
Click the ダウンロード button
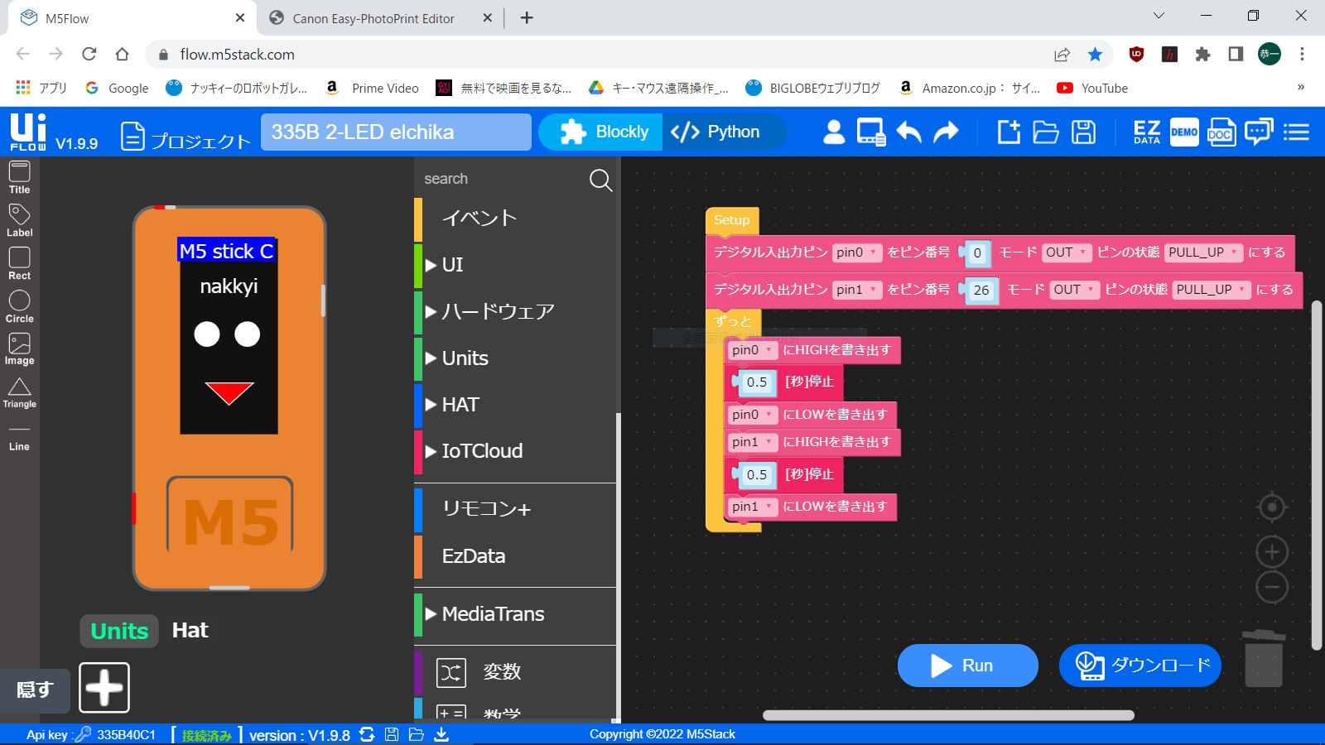point(1140,666)
